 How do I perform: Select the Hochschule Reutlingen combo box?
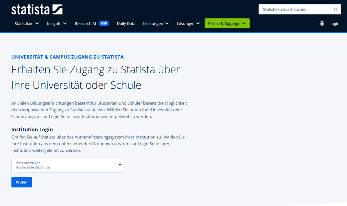(64, 165)
